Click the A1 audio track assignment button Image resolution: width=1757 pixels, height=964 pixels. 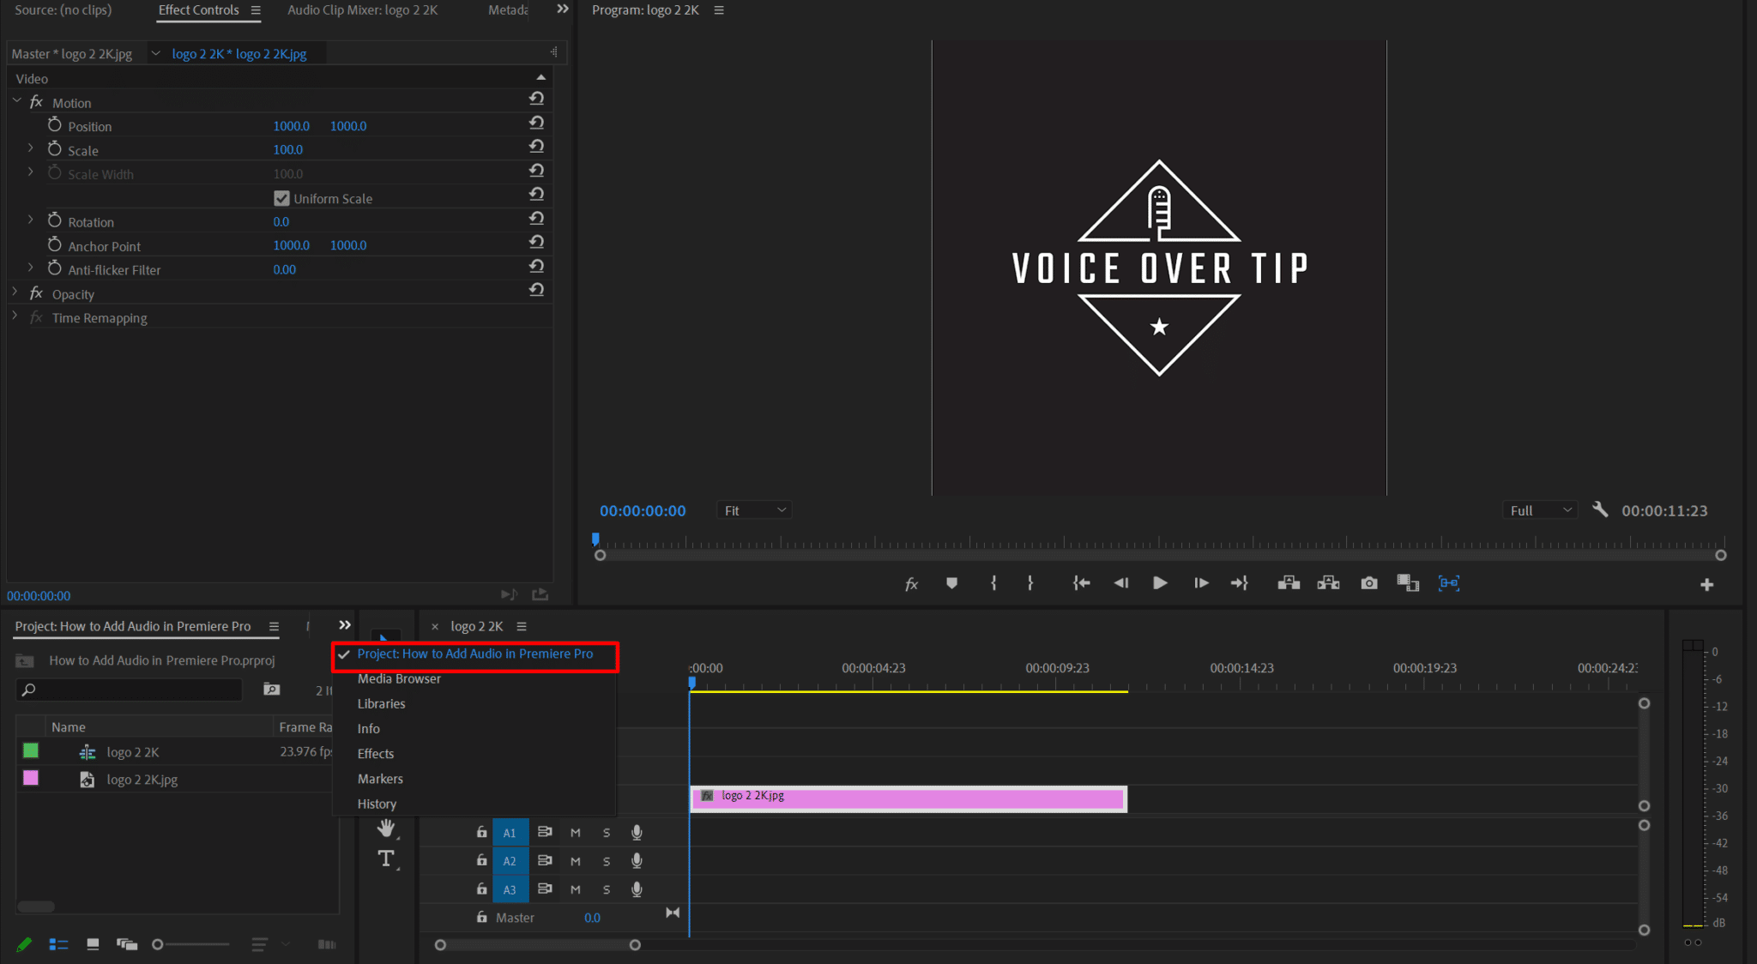[x=510, y=832]
